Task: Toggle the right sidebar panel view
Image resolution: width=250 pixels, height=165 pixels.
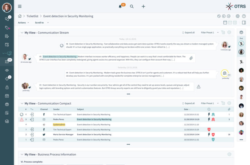Action: (244, 23)
